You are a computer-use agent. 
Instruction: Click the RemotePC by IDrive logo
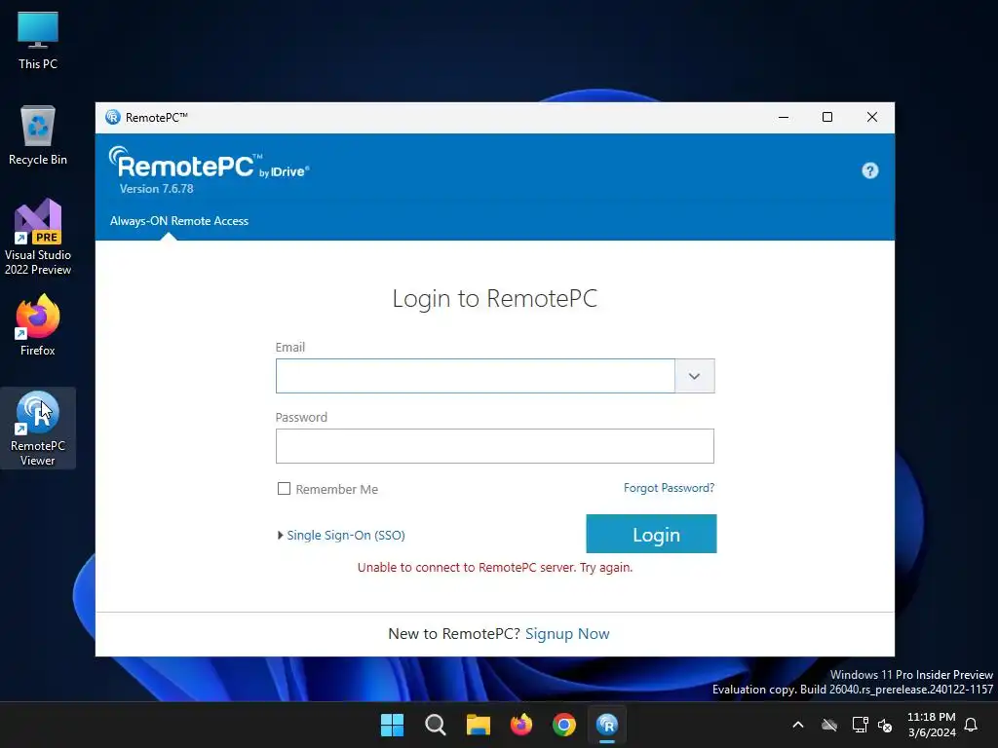209,164
